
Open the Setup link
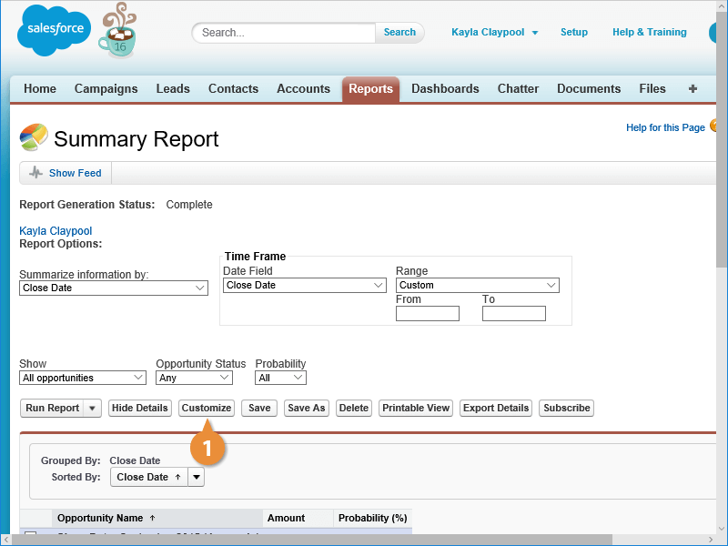click(574, 33)
